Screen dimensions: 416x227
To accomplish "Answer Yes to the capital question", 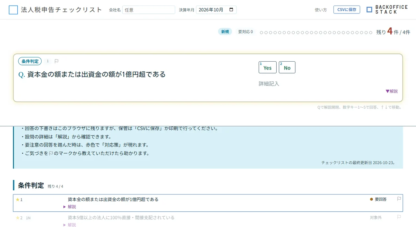I will 268,67.
